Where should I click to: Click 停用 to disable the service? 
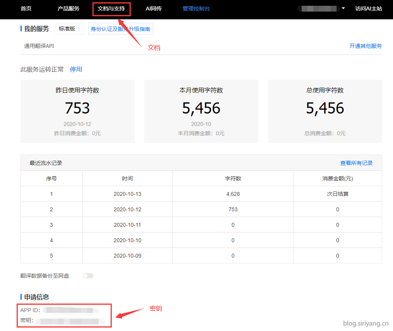76,70
